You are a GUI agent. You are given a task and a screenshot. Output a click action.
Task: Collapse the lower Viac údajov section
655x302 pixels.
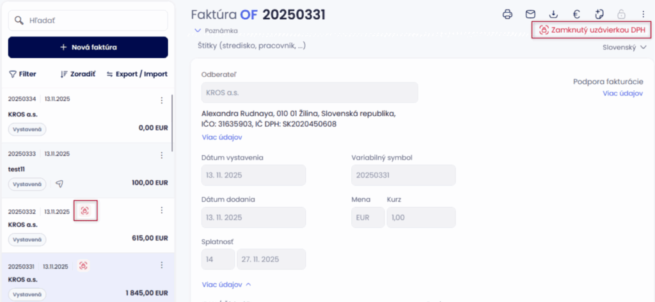[226, 284]
